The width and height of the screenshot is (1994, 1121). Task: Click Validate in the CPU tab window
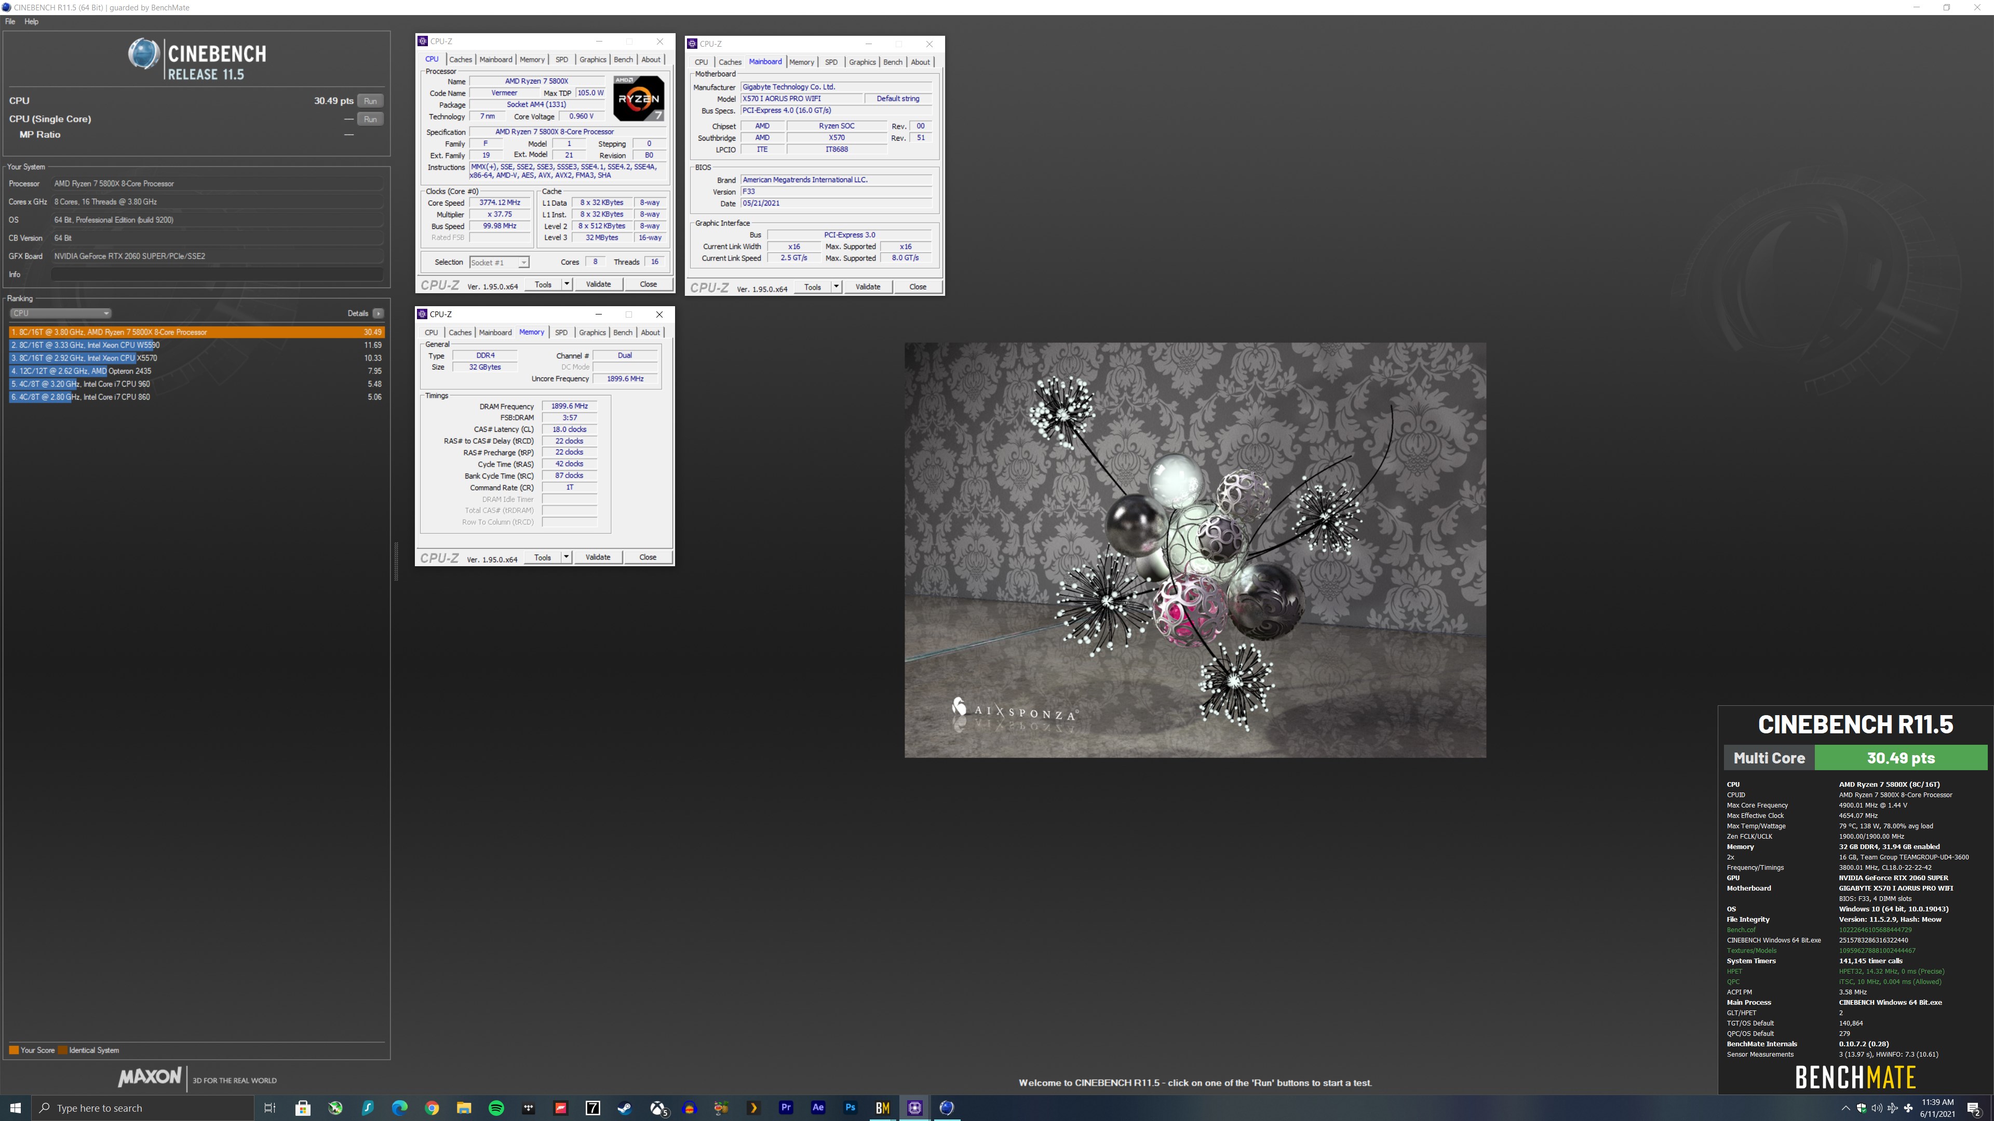click(x=598, y=284)
